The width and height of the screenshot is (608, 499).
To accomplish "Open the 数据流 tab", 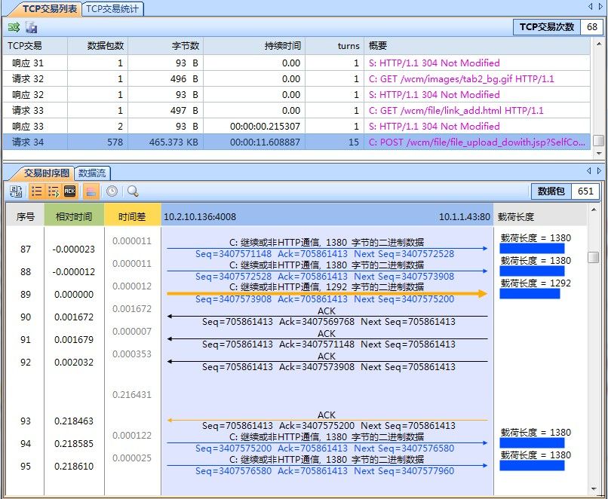I will [x=92, y=173].
